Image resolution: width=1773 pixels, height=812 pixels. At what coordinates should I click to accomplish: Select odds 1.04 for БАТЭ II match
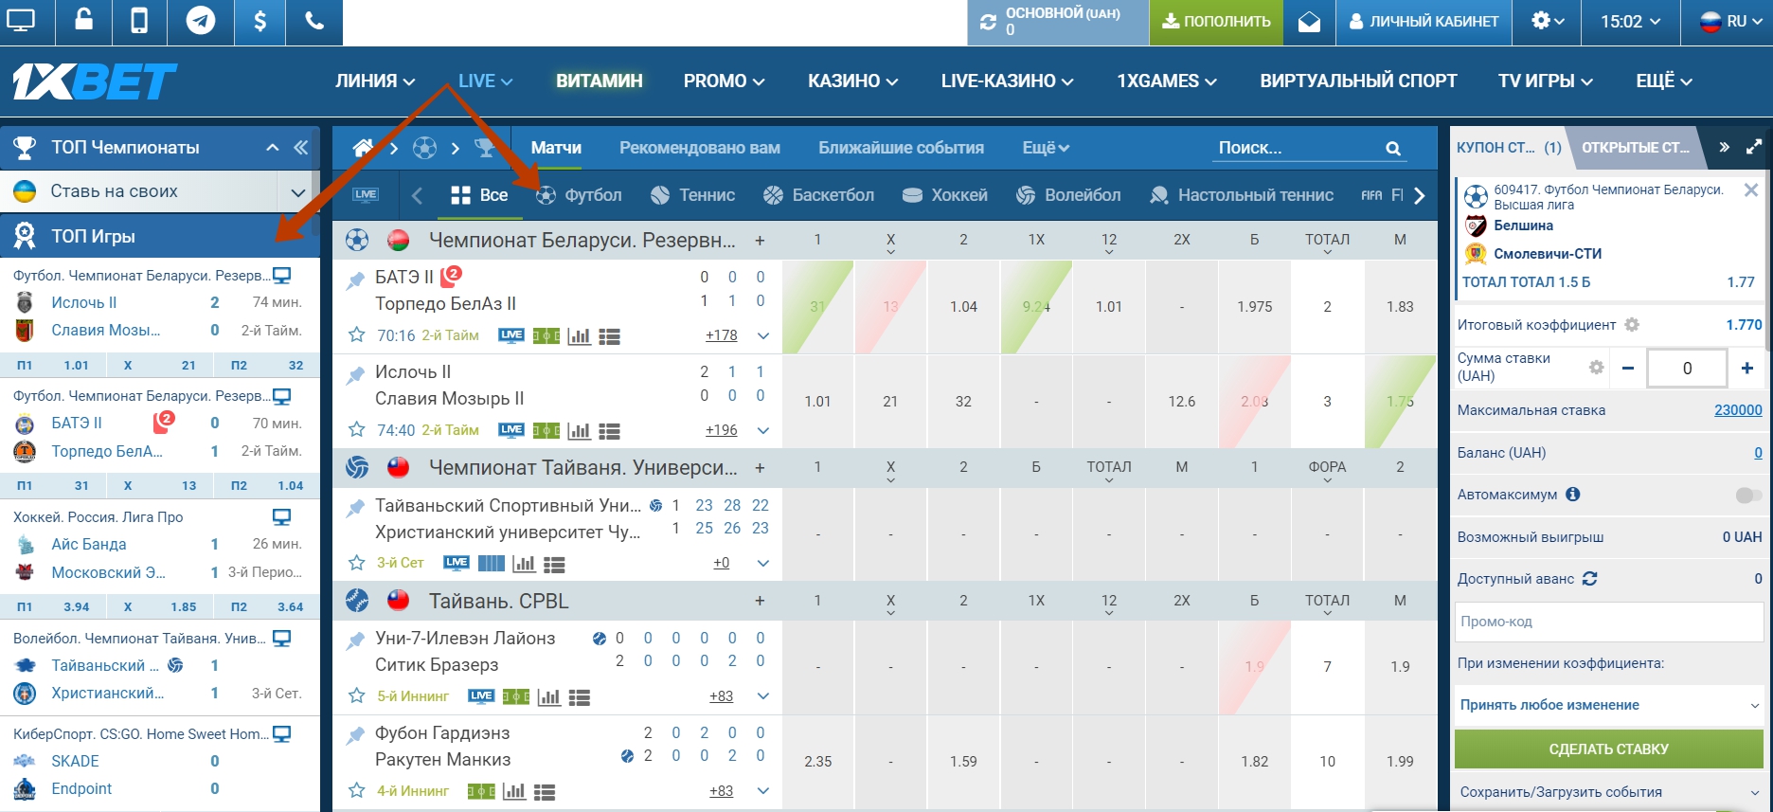[x=963, y=307]
